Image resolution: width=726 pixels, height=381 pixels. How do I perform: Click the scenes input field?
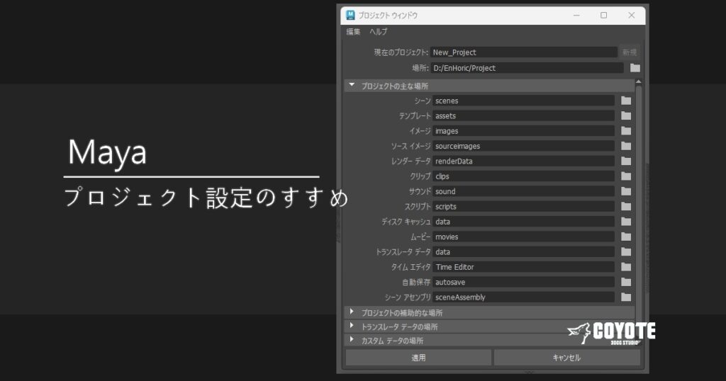524,101
